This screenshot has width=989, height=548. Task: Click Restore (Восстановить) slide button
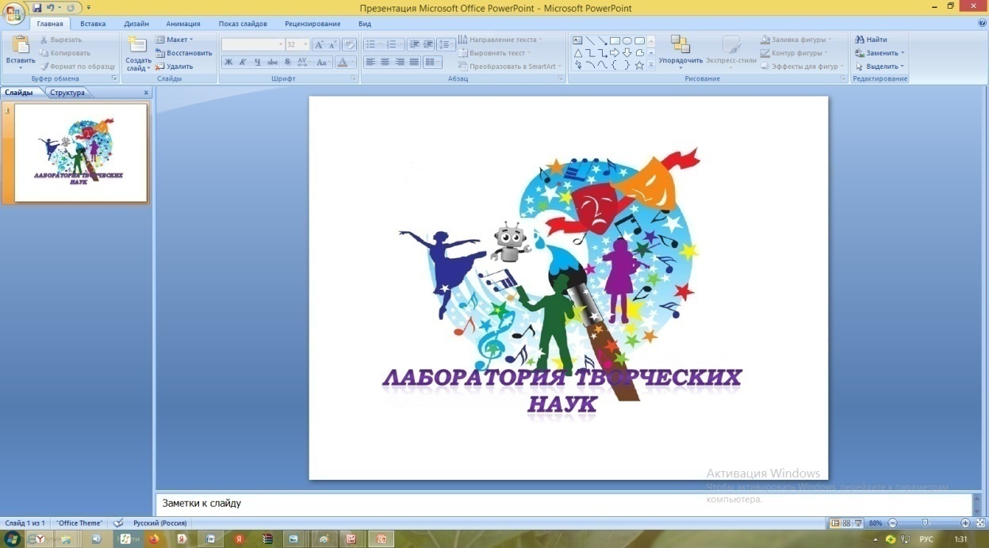184,53
